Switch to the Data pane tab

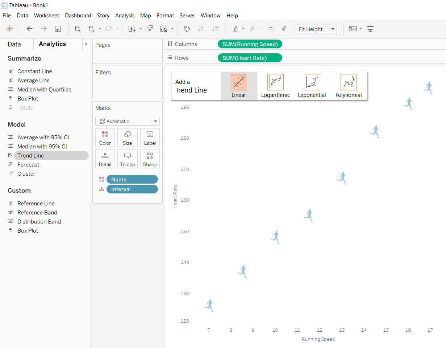point(14,44)
